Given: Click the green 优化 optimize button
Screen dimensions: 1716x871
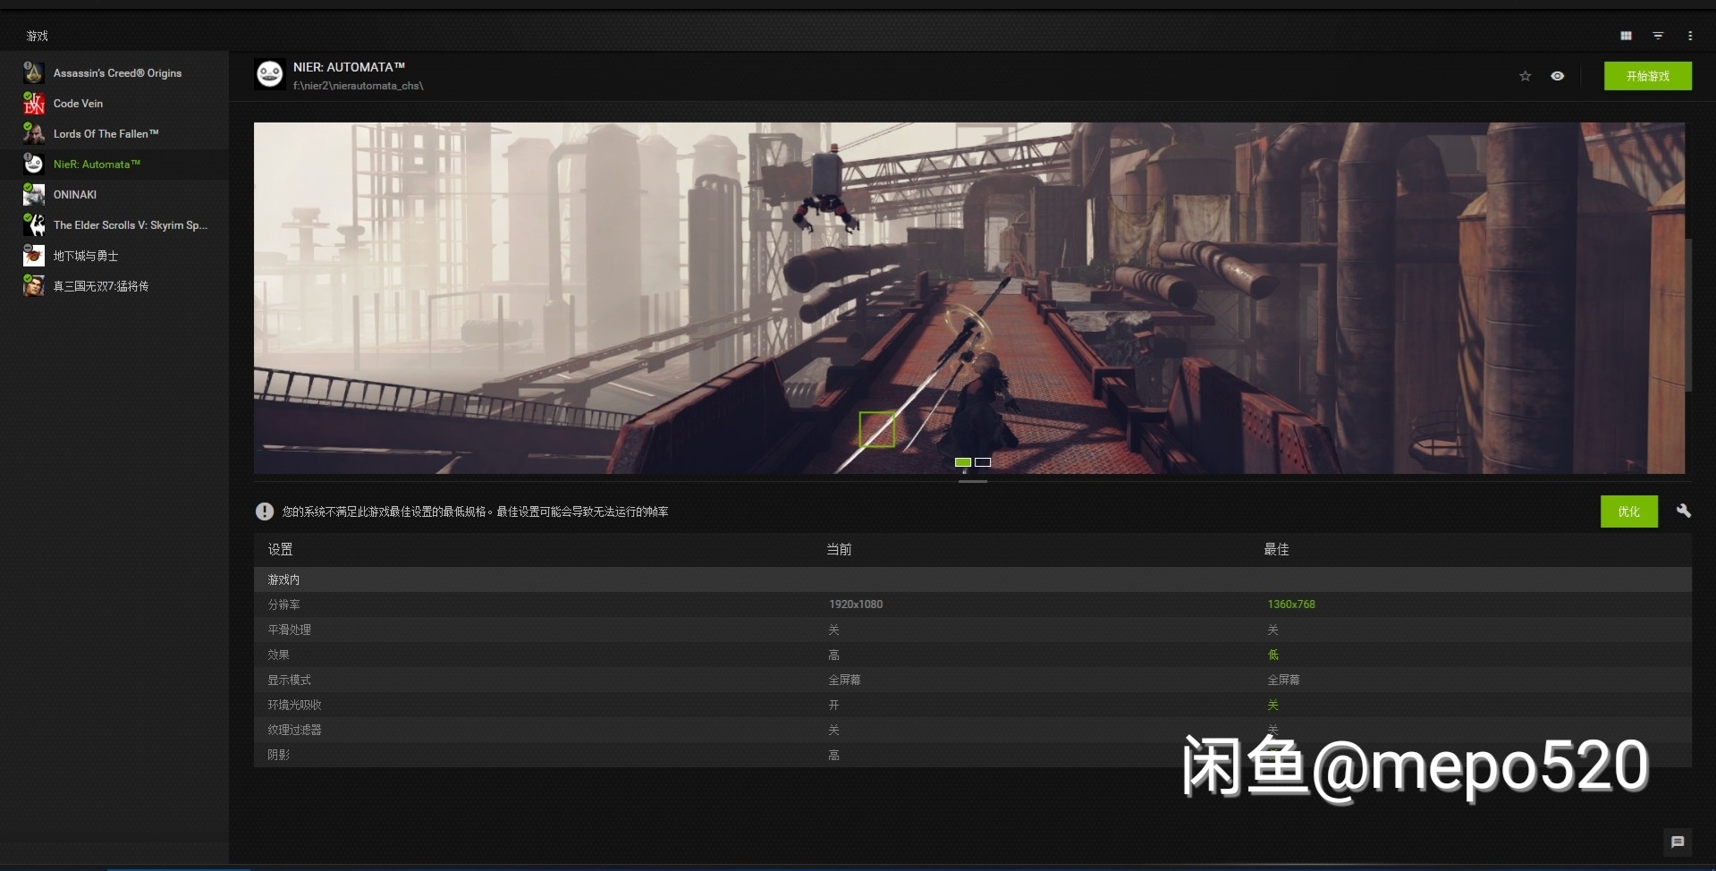Looking at the screenshot, I should click(1629, 512).
